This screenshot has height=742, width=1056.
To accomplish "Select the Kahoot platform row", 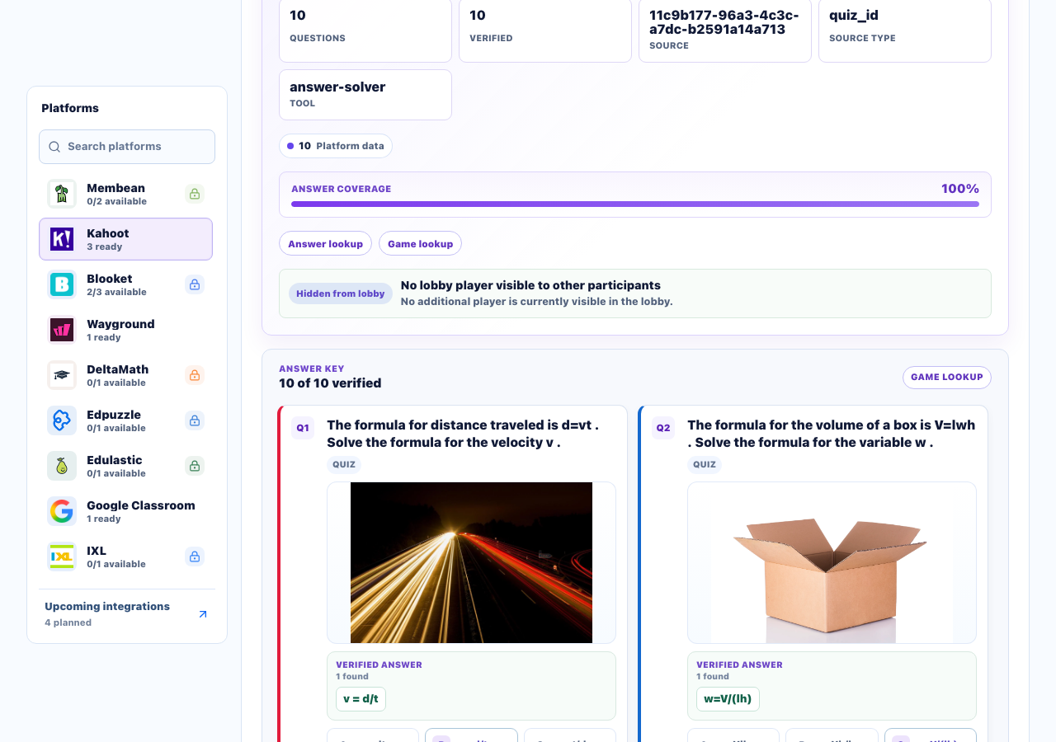I will point(125,239).
